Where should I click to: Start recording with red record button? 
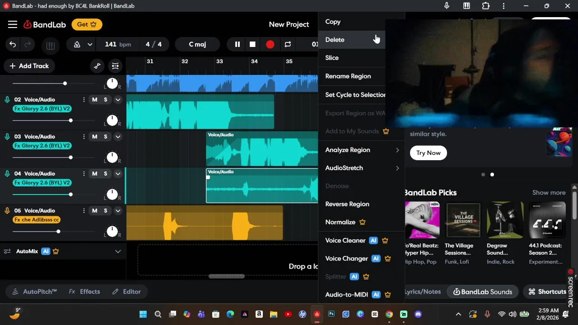click(x=270, y=44)
